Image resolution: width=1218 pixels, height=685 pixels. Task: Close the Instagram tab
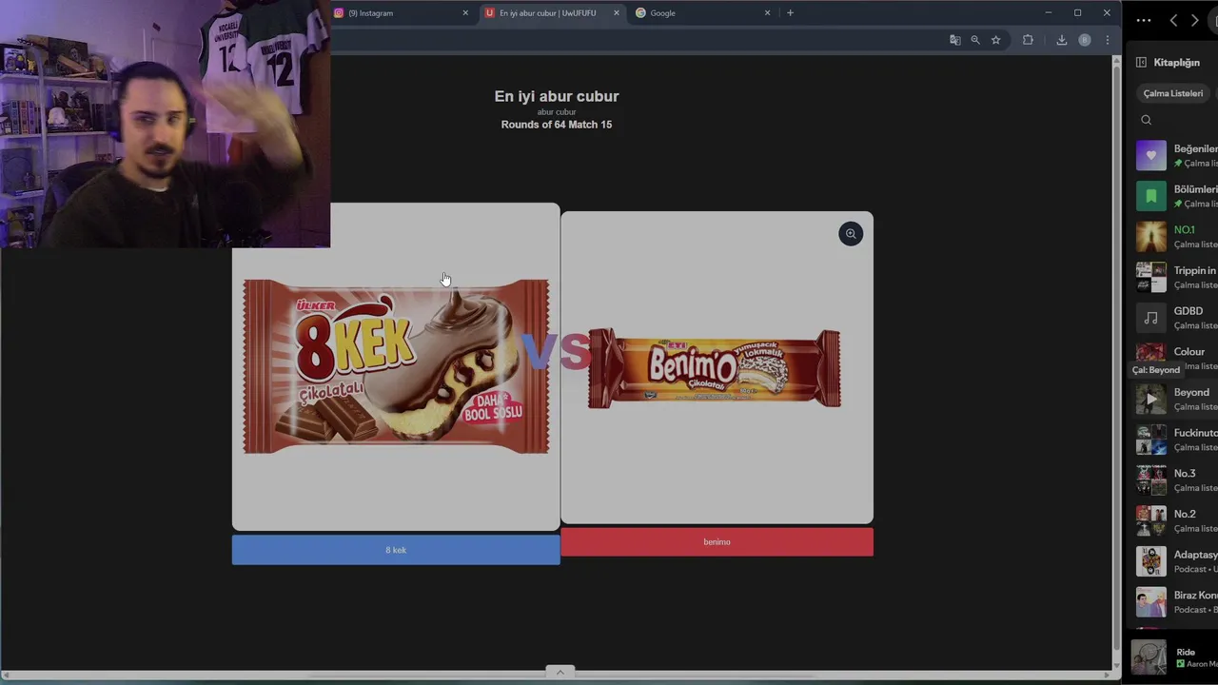(x=465, y=13)
